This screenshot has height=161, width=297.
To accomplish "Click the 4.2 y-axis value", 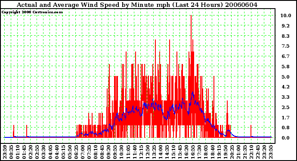I will click(x=286, y=87).
